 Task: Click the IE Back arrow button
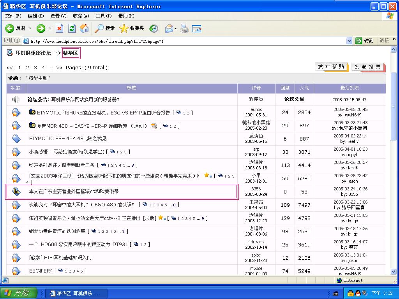(10, 28)
